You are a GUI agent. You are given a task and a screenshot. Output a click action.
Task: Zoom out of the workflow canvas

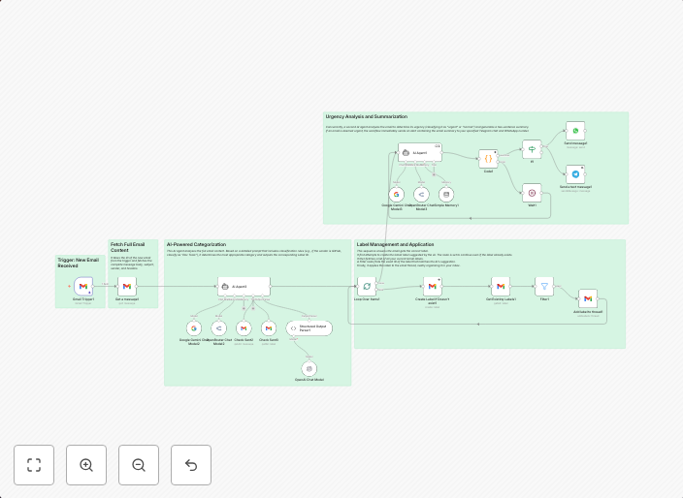139,465
